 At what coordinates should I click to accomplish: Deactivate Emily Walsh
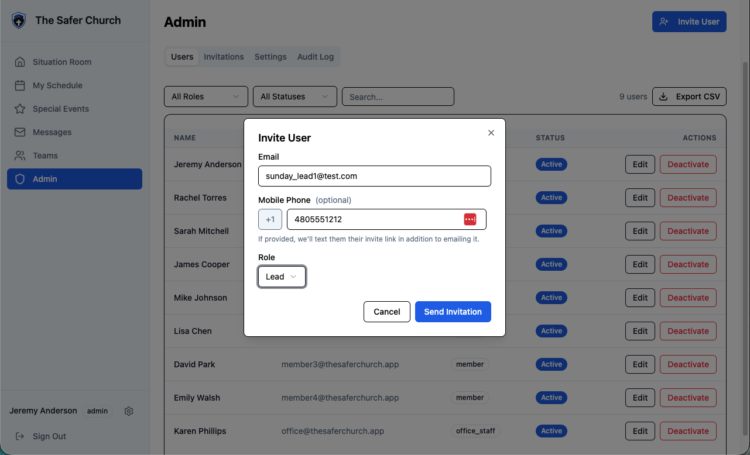[x=689, y=398]
